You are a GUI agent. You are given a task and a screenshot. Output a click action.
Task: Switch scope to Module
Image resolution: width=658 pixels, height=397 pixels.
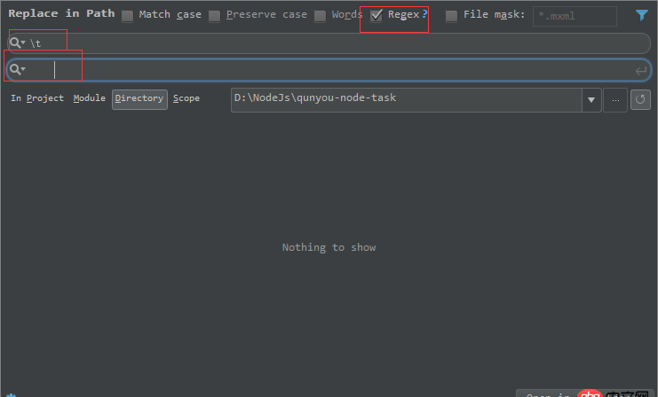pyautogui.click(x=90, y=98)
